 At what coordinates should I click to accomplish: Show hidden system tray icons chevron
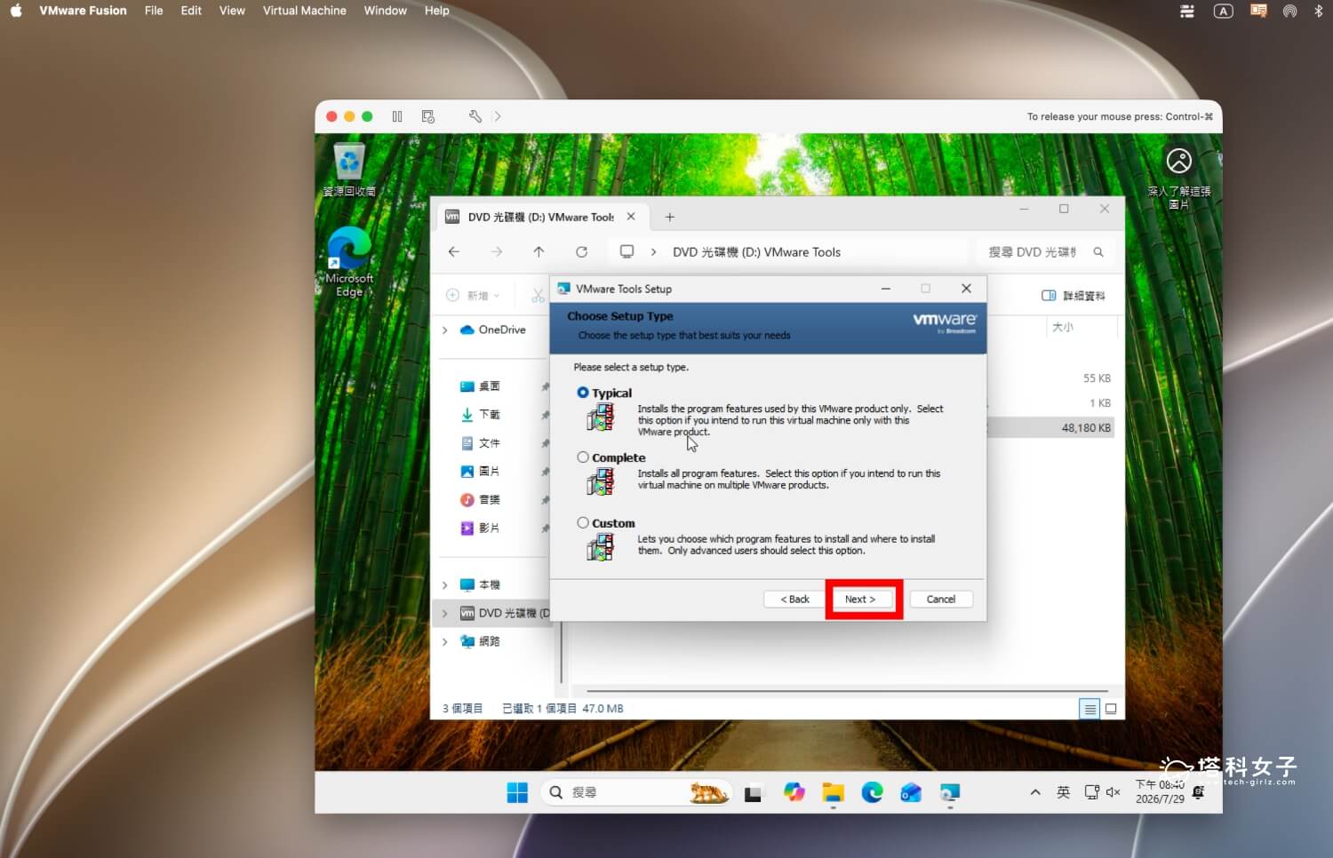click(x=1035, y=792)
